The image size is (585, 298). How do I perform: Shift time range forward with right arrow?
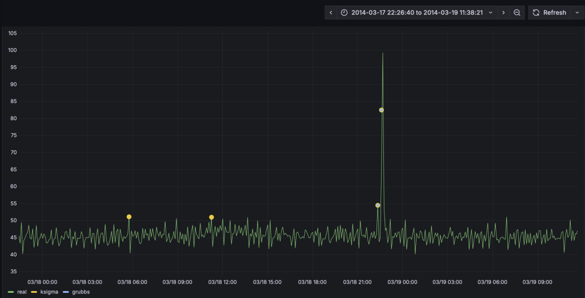pos(503,13)
